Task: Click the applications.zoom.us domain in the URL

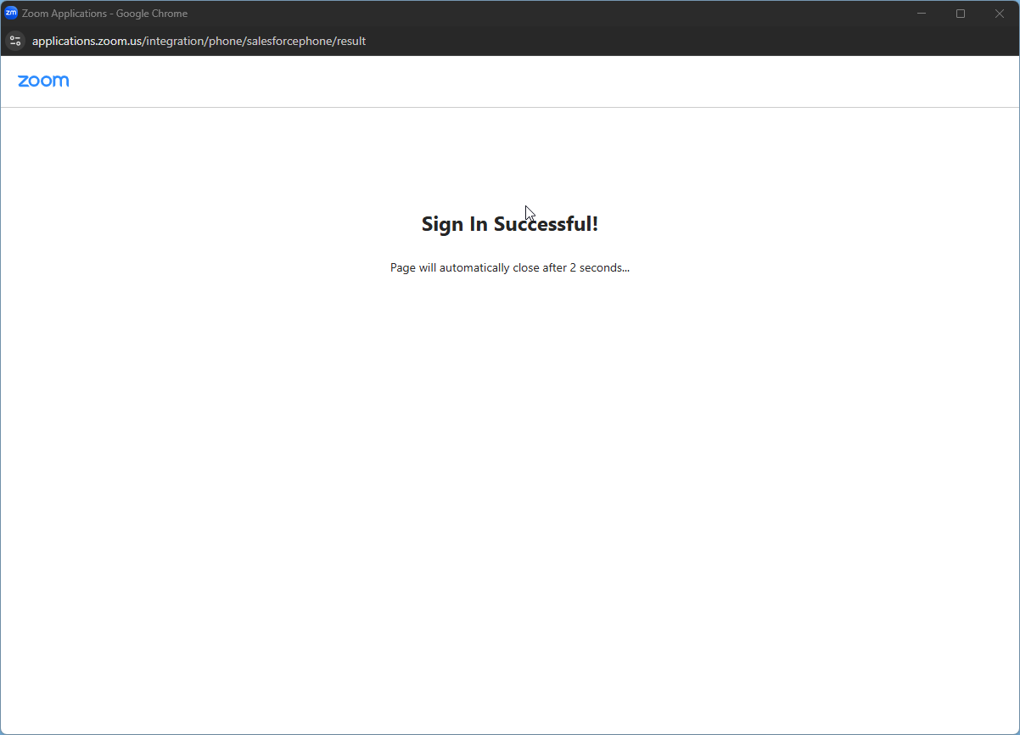Action: 87,41
